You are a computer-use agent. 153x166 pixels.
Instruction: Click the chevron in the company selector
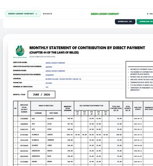click(x=36, y=14)
